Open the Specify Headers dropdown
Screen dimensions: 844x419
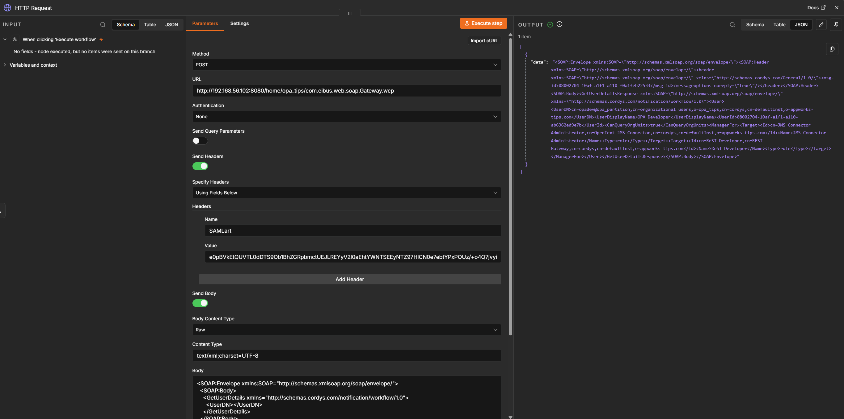(x=346, y=193)
